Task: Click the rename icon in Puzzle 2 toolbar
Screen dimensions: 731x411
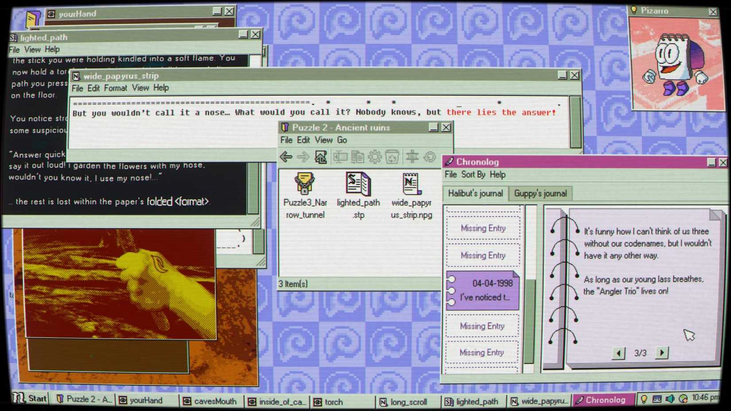Action: tap(340, 157)
